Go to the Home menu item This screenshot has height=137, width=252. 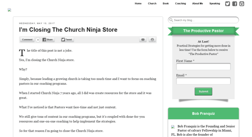(138, 4)
